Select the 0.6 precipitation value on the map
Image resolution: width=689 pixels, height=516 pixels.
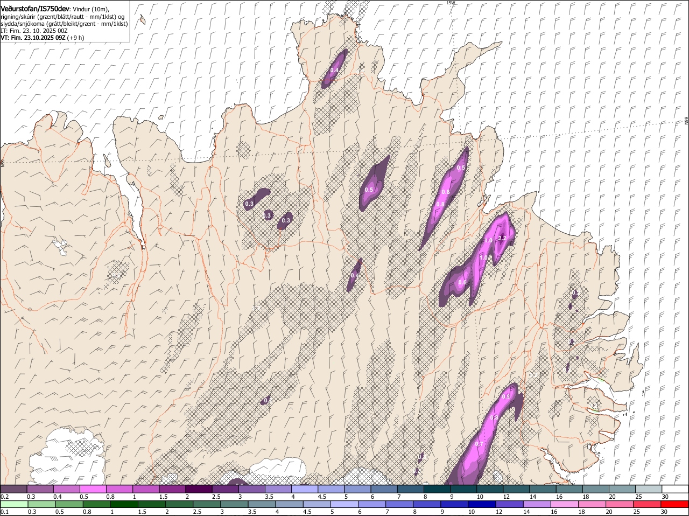coord(462,283)
